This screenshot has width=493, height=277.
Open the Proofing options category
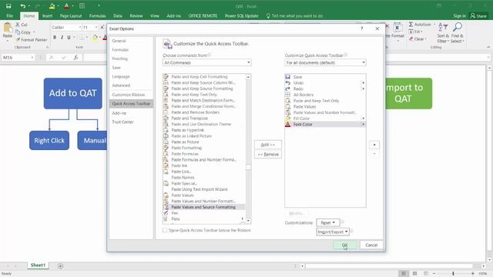click(x=120, y=58)
